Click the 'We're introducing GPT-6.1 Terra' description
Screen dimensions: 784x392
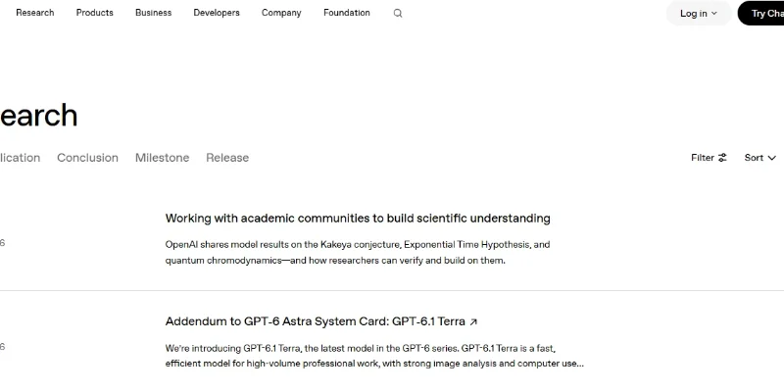[x=360, y=348]
